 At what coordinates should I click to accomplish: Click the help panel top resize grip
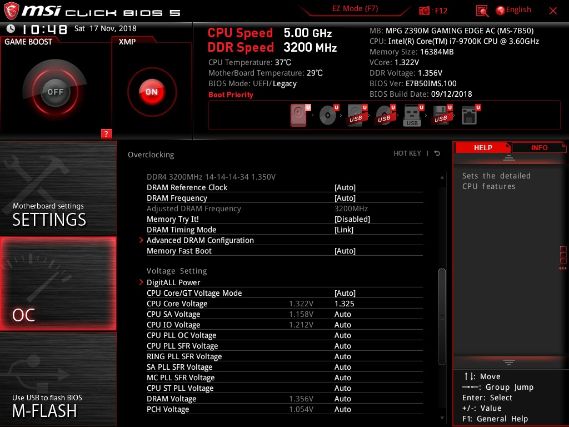(509, 157)
